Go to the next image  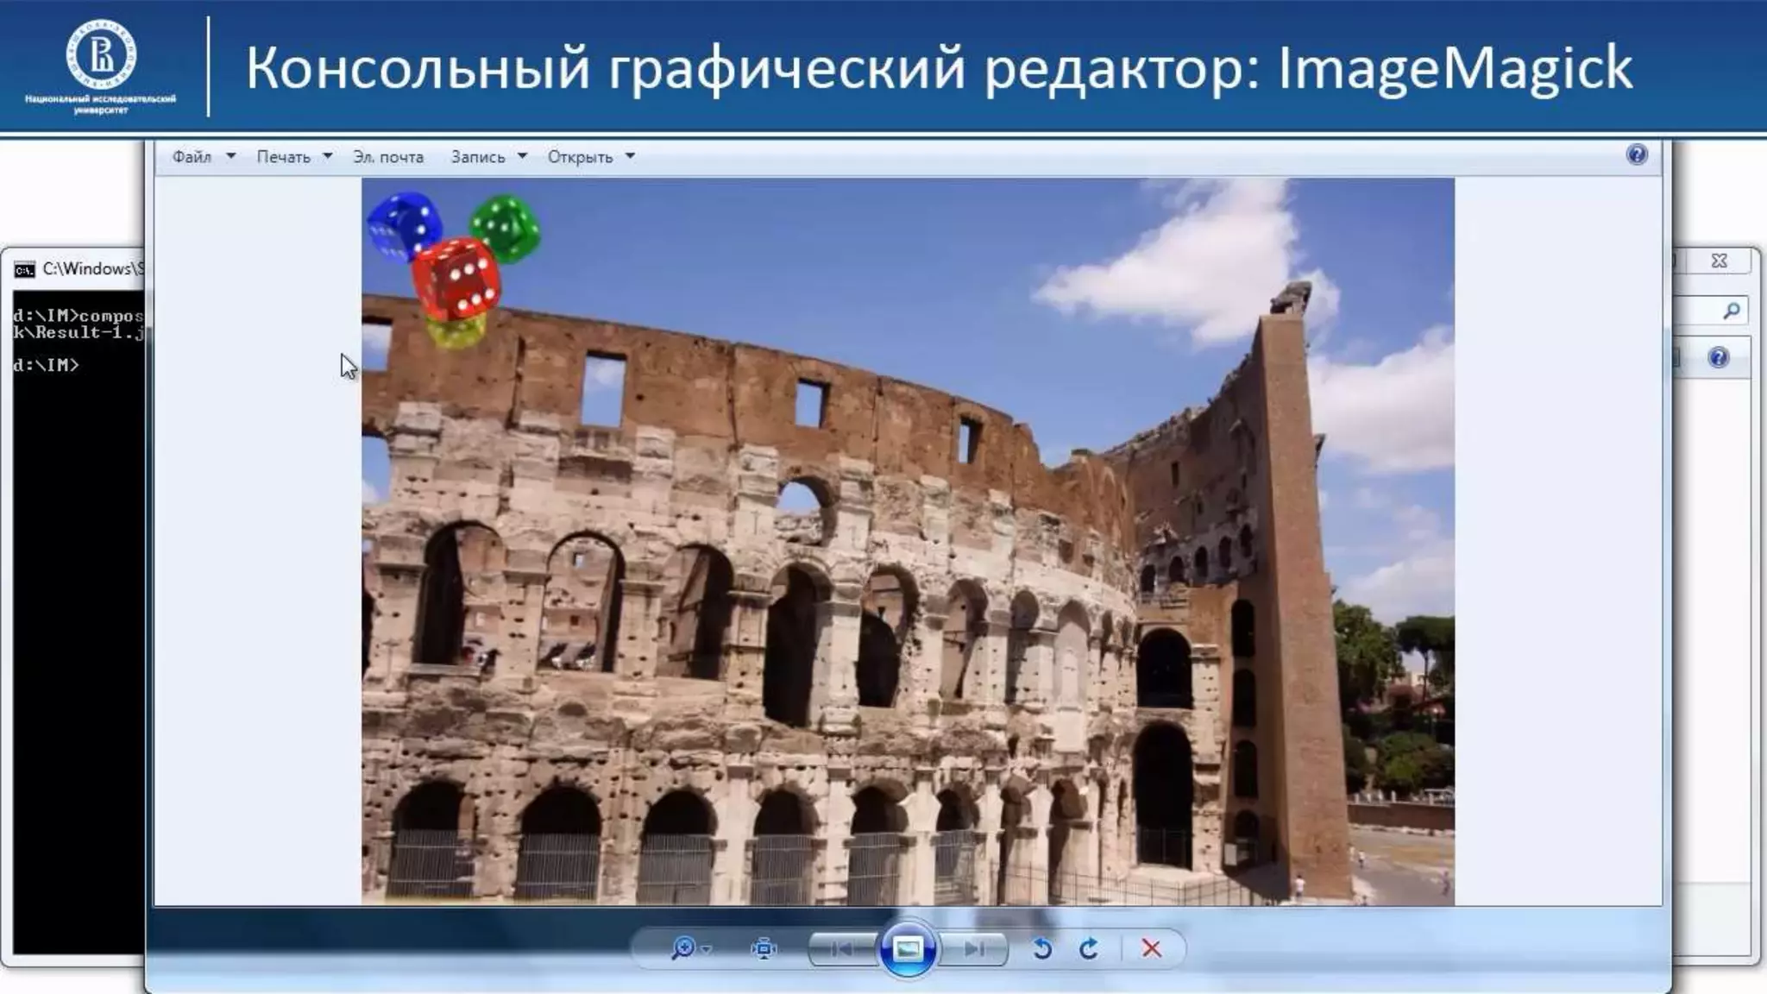pos(973,949)
